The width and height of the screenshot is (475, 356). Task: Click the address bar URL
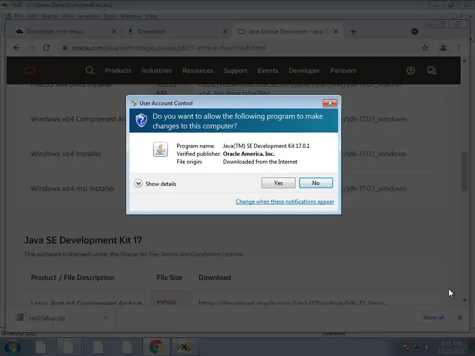tap(169, 48)
